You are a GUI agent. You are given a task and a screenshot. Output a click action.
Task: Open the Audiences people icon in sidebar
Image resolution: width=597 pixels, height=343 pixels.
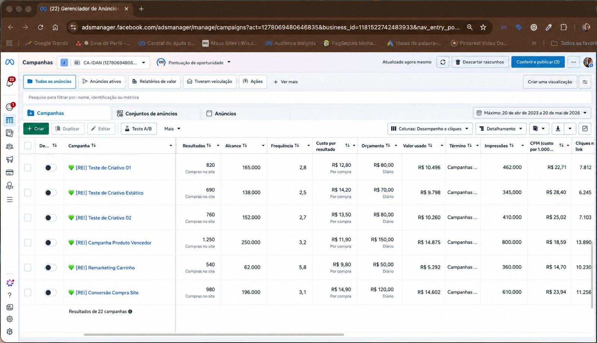(10, 146)
